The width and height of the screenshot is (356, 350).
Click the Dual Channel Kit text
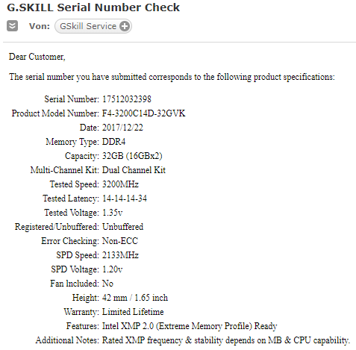point(134,170)
